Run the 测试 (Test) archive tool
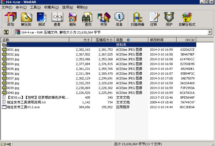The width and height of the screenshot is (215, 146). tap(41, 19)
